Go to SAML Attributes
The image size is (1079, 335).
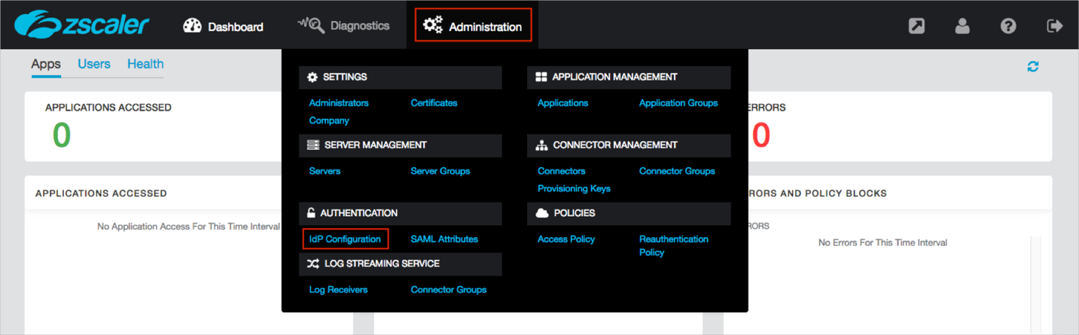pos(444,239)
